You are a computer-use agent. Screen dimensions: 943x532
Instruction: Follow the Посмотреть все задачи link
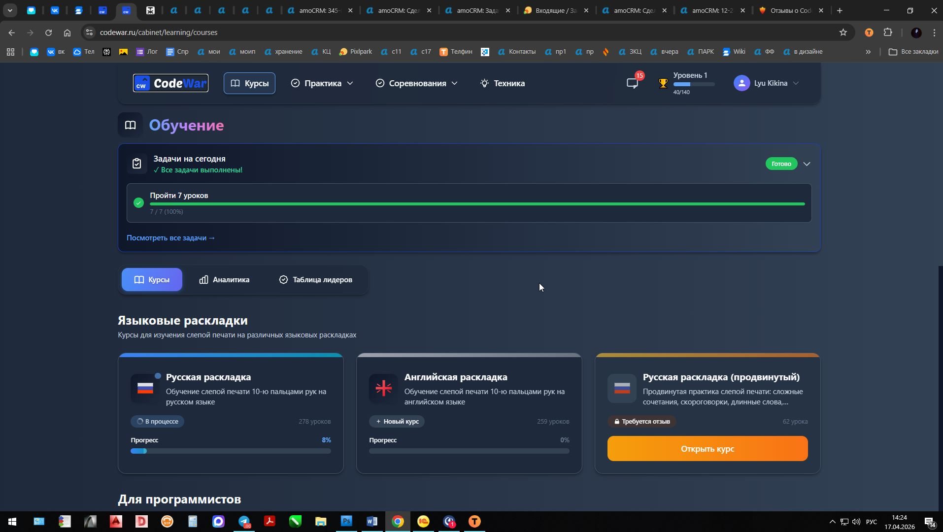(x=170, y=238)
